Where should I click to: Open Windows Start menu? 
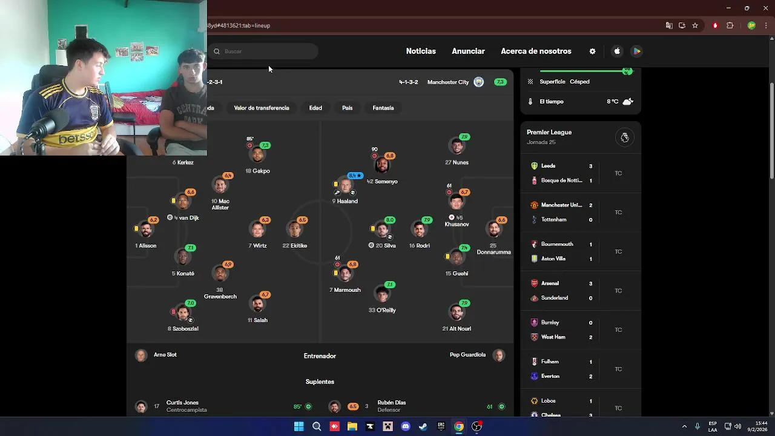[x=298, y=426]
